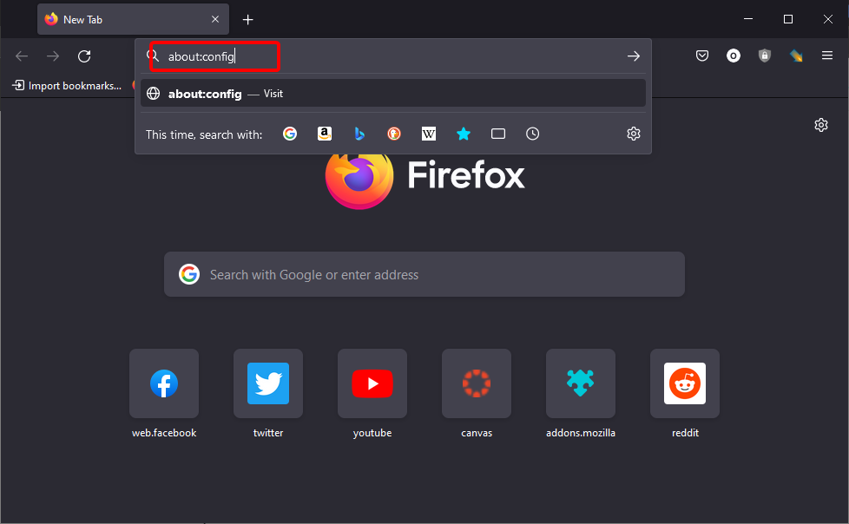
Task: Select the New Tab tab
Action: (x=133, y=19)
